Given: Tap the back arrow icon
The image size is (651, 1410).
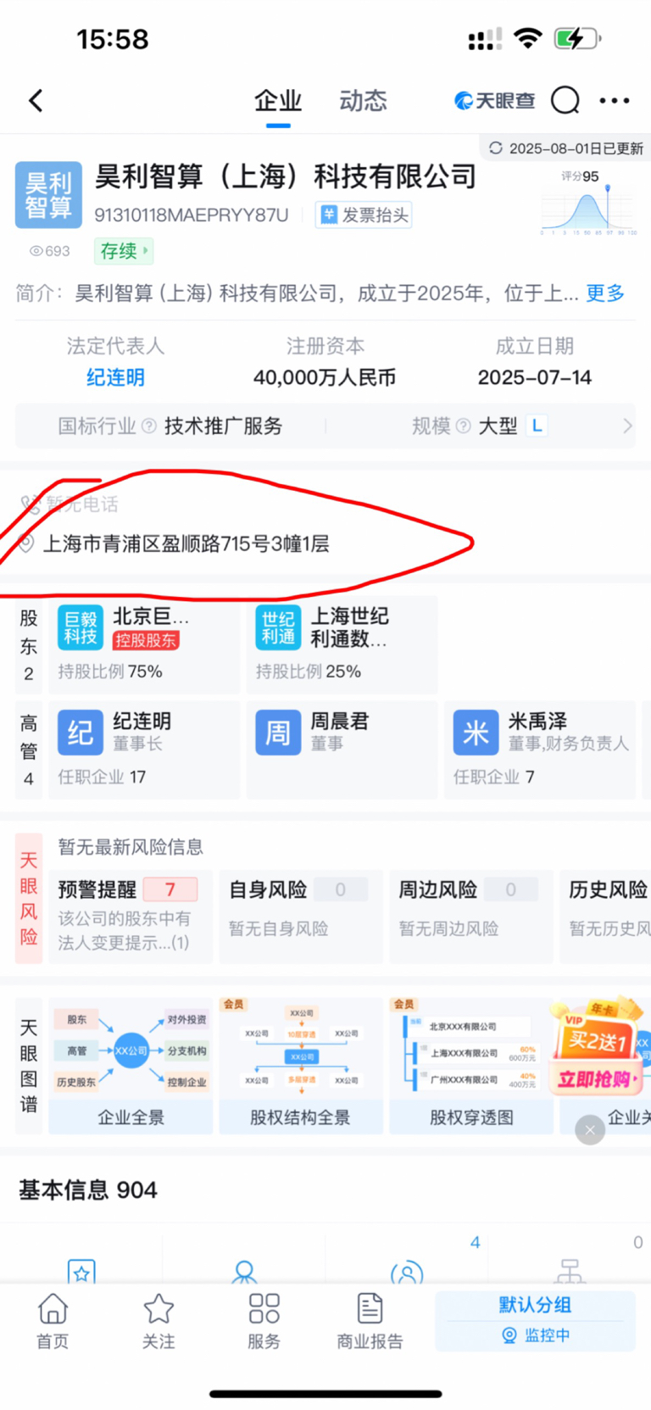Looking at the screenshot, I should tap(36, 101).
